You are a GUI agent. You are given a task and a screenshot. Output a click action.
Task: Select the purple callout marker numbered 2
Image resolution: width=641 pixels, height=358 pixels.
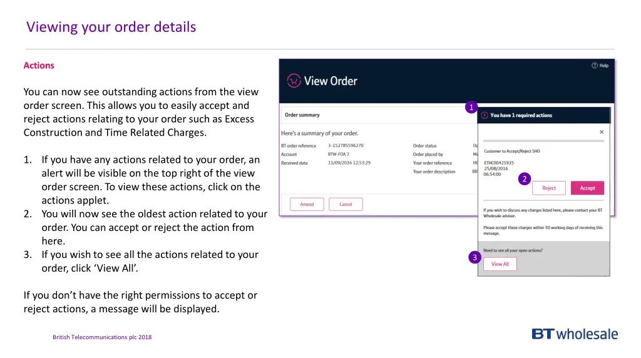point(525,180)
